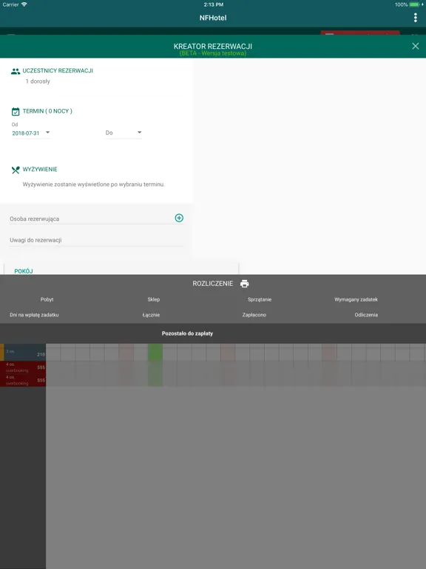
Task: Open the Od date dropdown
Action: (31, 133)
